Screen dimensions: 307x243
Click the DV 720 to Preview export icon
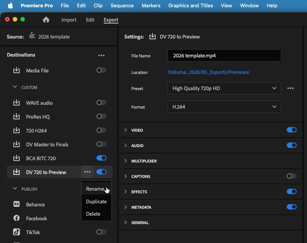17,172
